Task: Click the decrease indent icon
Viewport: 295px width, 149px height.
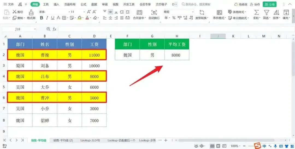Action: pos(122,12)
